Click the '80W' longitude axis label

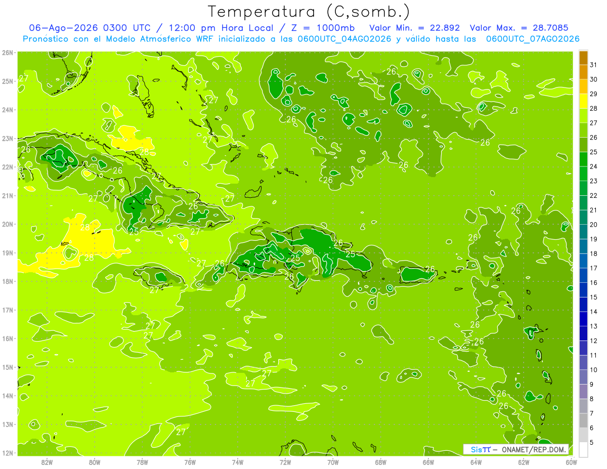click(95, 462)
